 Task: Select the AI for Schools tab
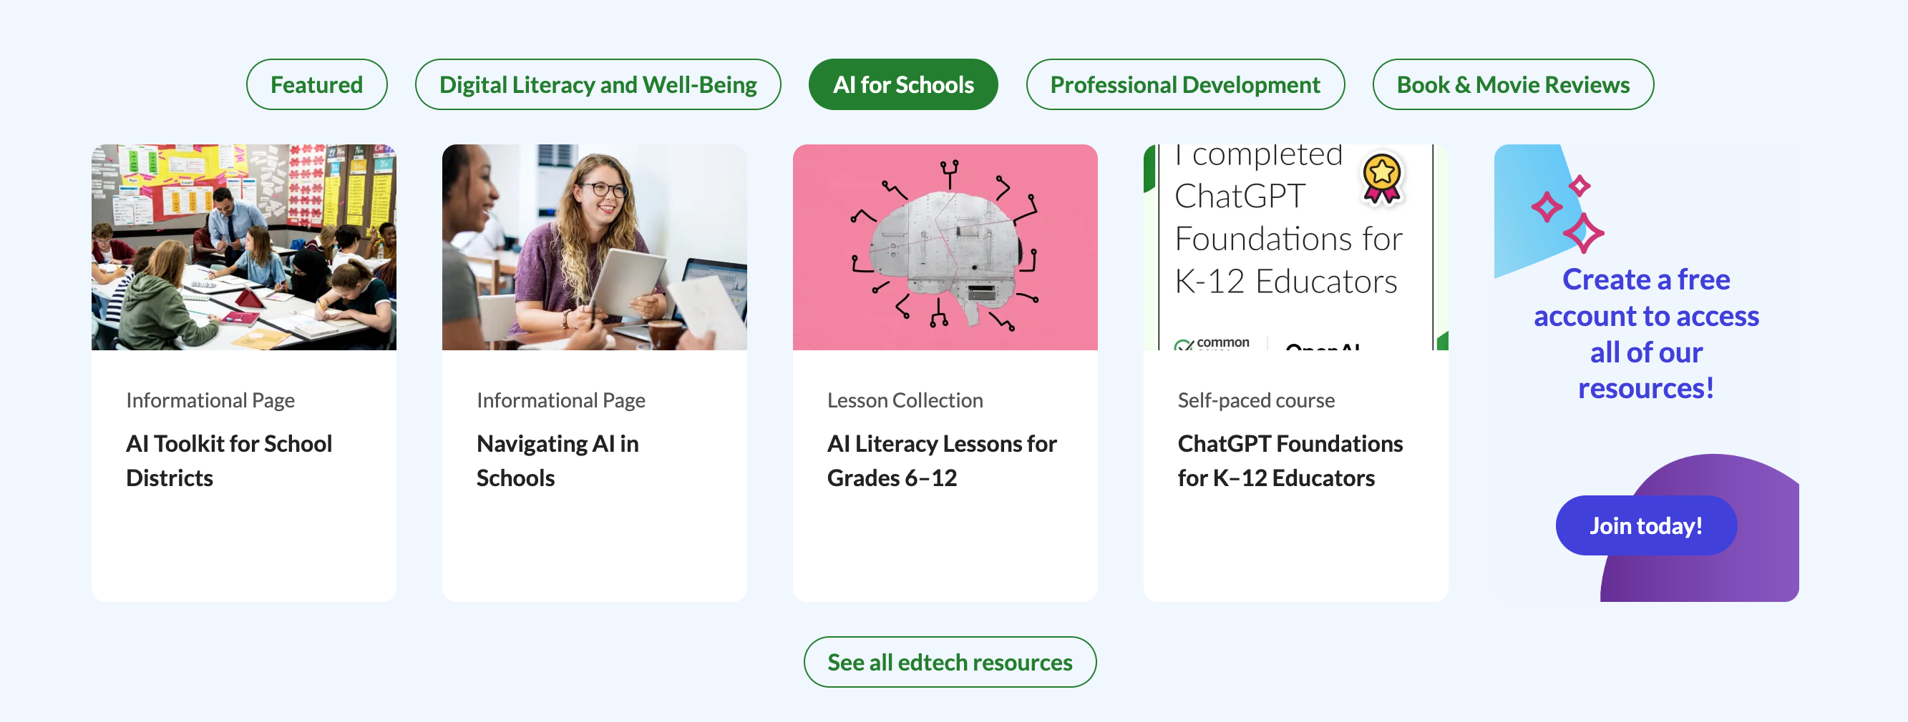pyautogui.click(x=902, y=85)
